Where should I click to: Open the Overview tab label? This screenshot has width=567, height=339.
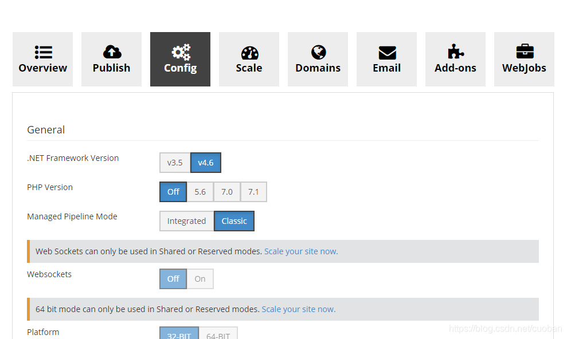click(x=42, y=68)
